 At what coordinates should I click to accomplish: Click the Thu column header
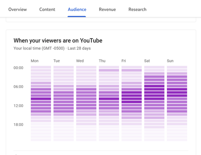(102, 61)
